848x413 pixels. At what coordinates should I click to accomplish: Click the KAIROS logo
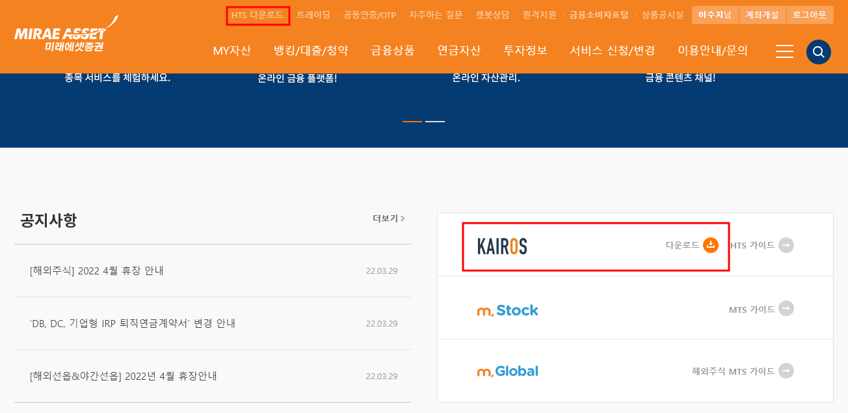[502, 246]
